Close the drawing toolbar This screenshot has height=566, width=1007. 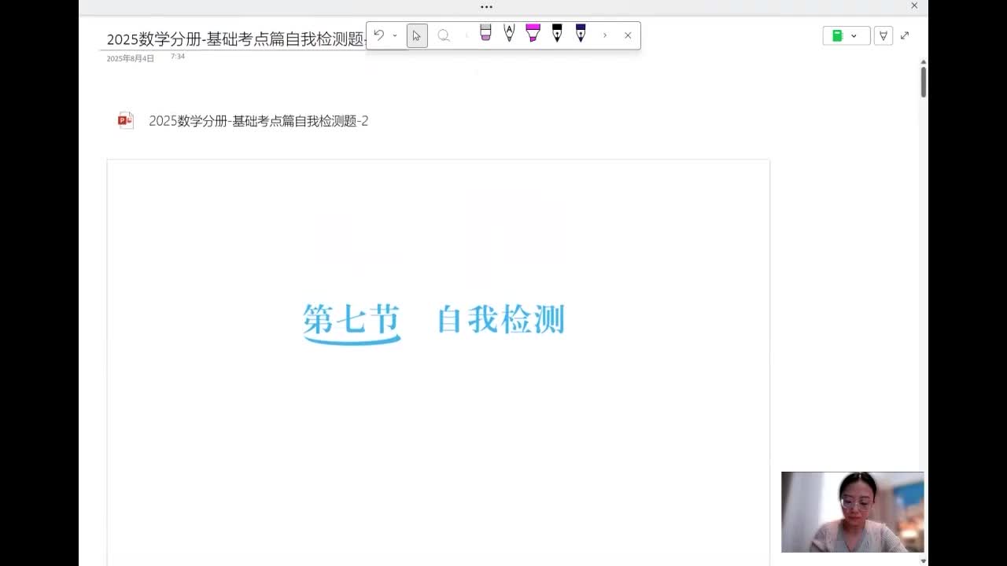[x=628, y=35]
